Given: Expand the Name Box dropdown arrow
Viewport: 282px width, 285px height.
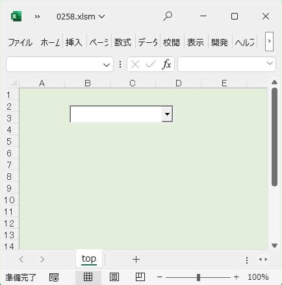Looking at the screenshot, I should tap(107, 65).
